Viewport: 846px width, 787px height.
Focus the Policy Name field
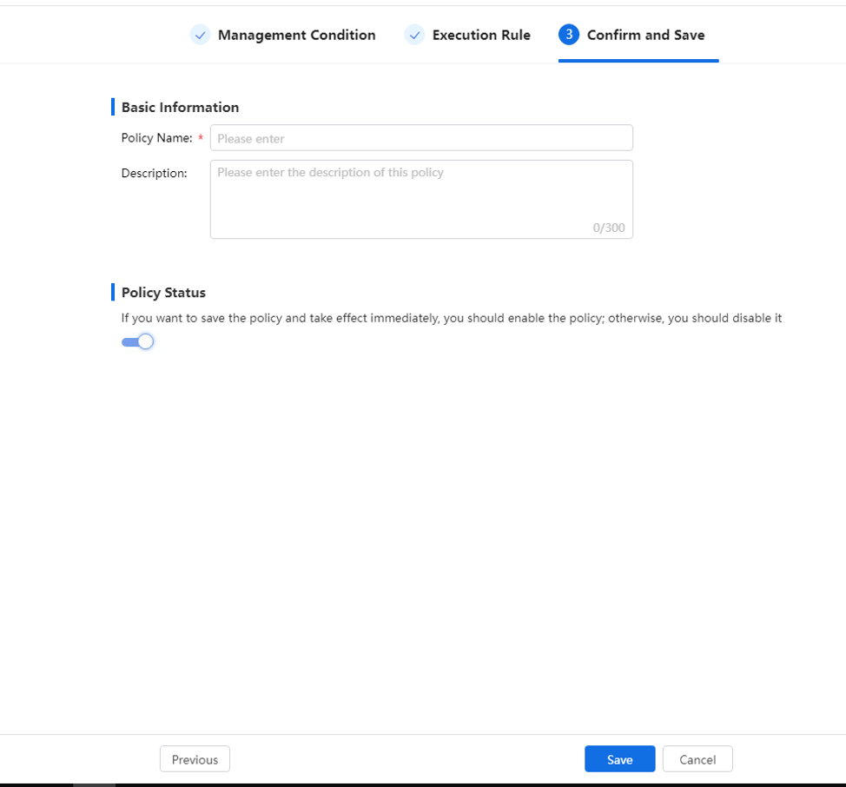click(x=421, y=138)
